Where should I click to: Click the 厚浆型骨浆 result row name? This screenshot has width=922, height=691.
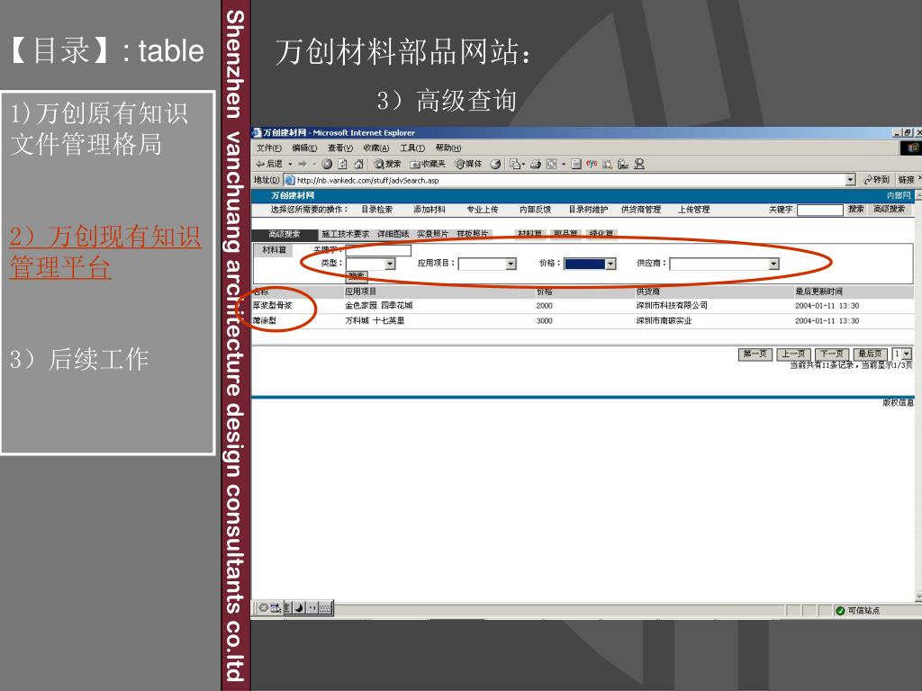tap(272, 306)
